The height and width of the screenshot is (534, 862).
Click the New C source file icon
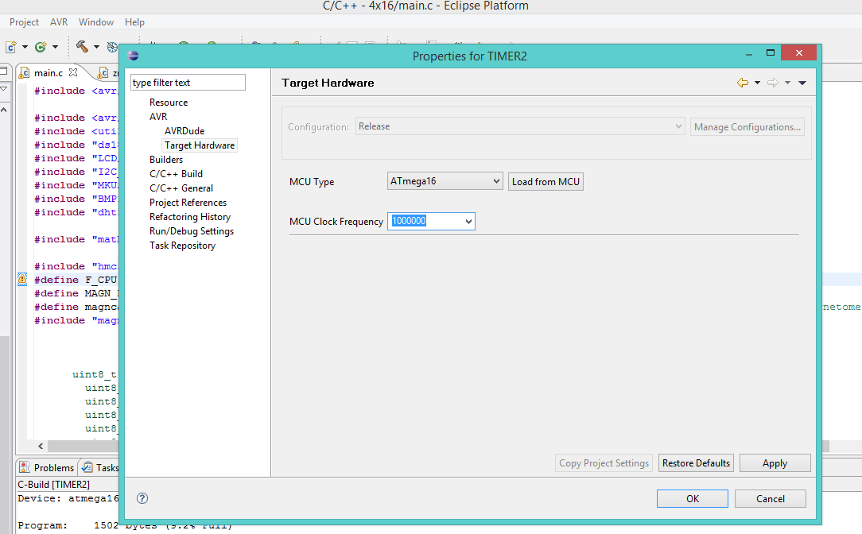(x=11, y=47)
